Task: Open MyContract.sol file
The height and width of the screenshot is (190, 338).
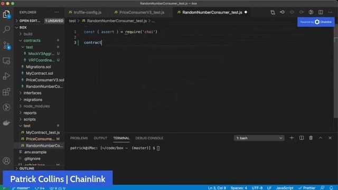Action: pyautogui.click(x=40, y=73)
